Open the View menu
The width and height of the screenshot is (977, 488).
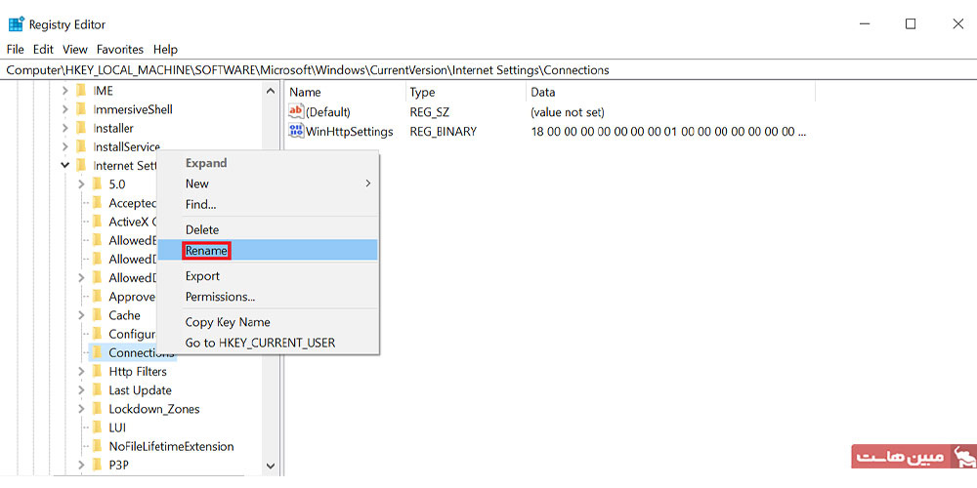(75, 49)
